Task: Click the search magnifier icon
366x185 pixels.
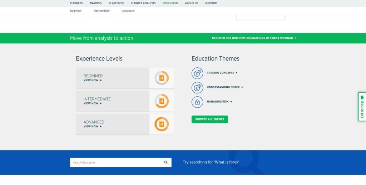Action: click(166, 162)
